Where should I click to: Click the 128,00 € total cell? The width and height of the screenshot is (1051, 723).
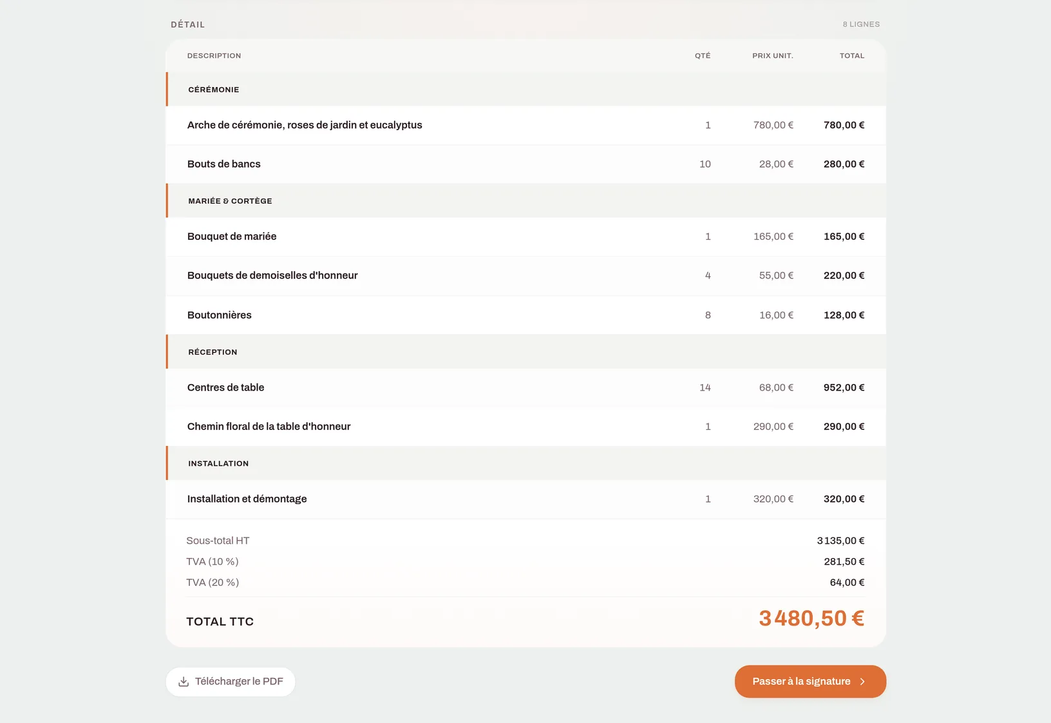coord(844,315)
